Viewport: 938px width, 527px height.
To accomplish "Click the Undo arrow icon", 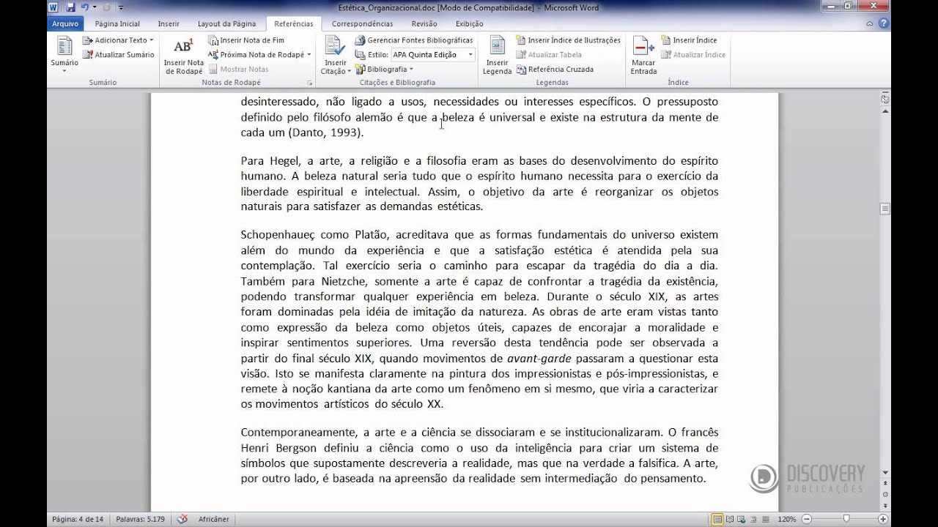I will pyautogui.click(x=85, y=7).
